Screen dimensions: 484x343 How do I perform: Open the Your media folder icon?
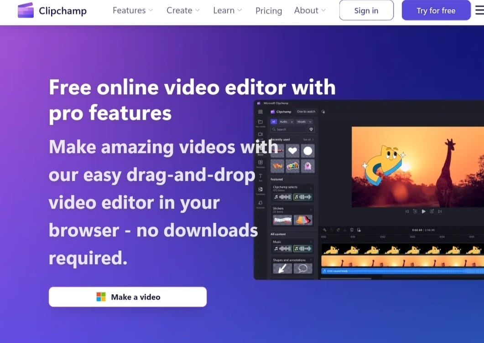tap(260, 122)
